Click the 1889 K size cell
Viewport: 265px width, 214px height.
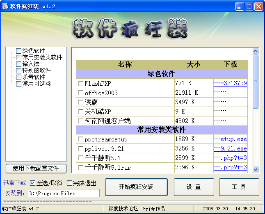[x=194, y=139]
